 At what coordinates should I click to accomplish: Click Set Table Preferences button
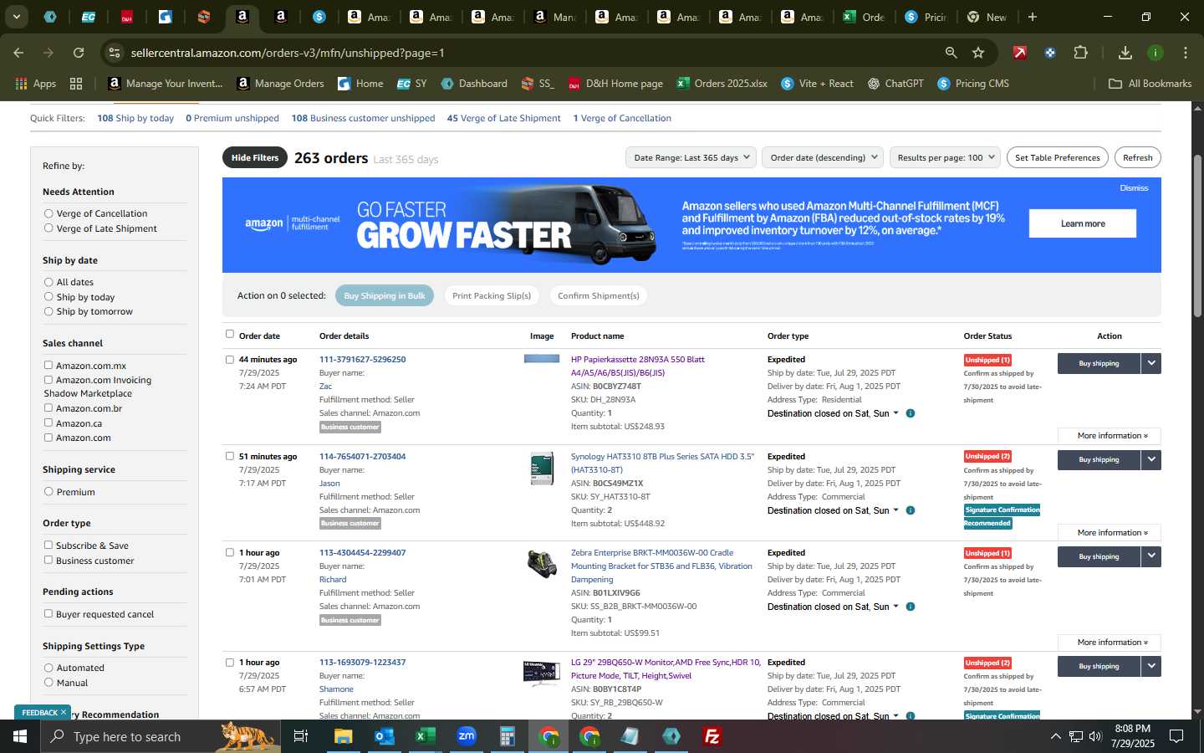point(1057,157)
